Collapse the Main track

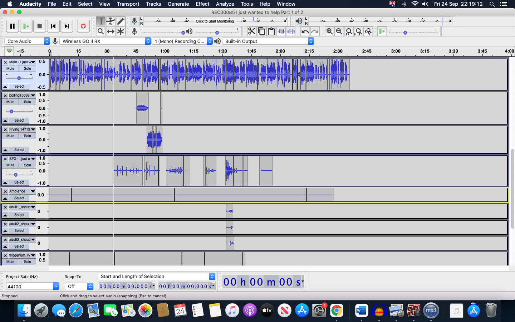[x=5, y=87]
